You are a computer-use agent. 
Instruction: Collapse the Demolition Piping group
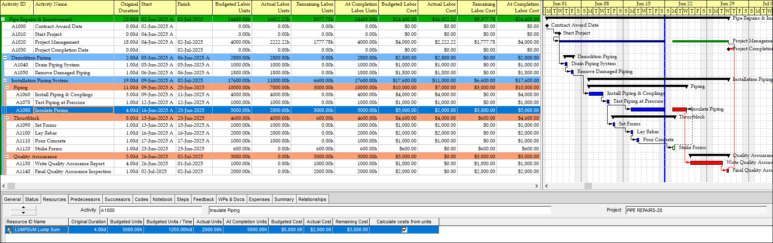(x=5, y=58)
